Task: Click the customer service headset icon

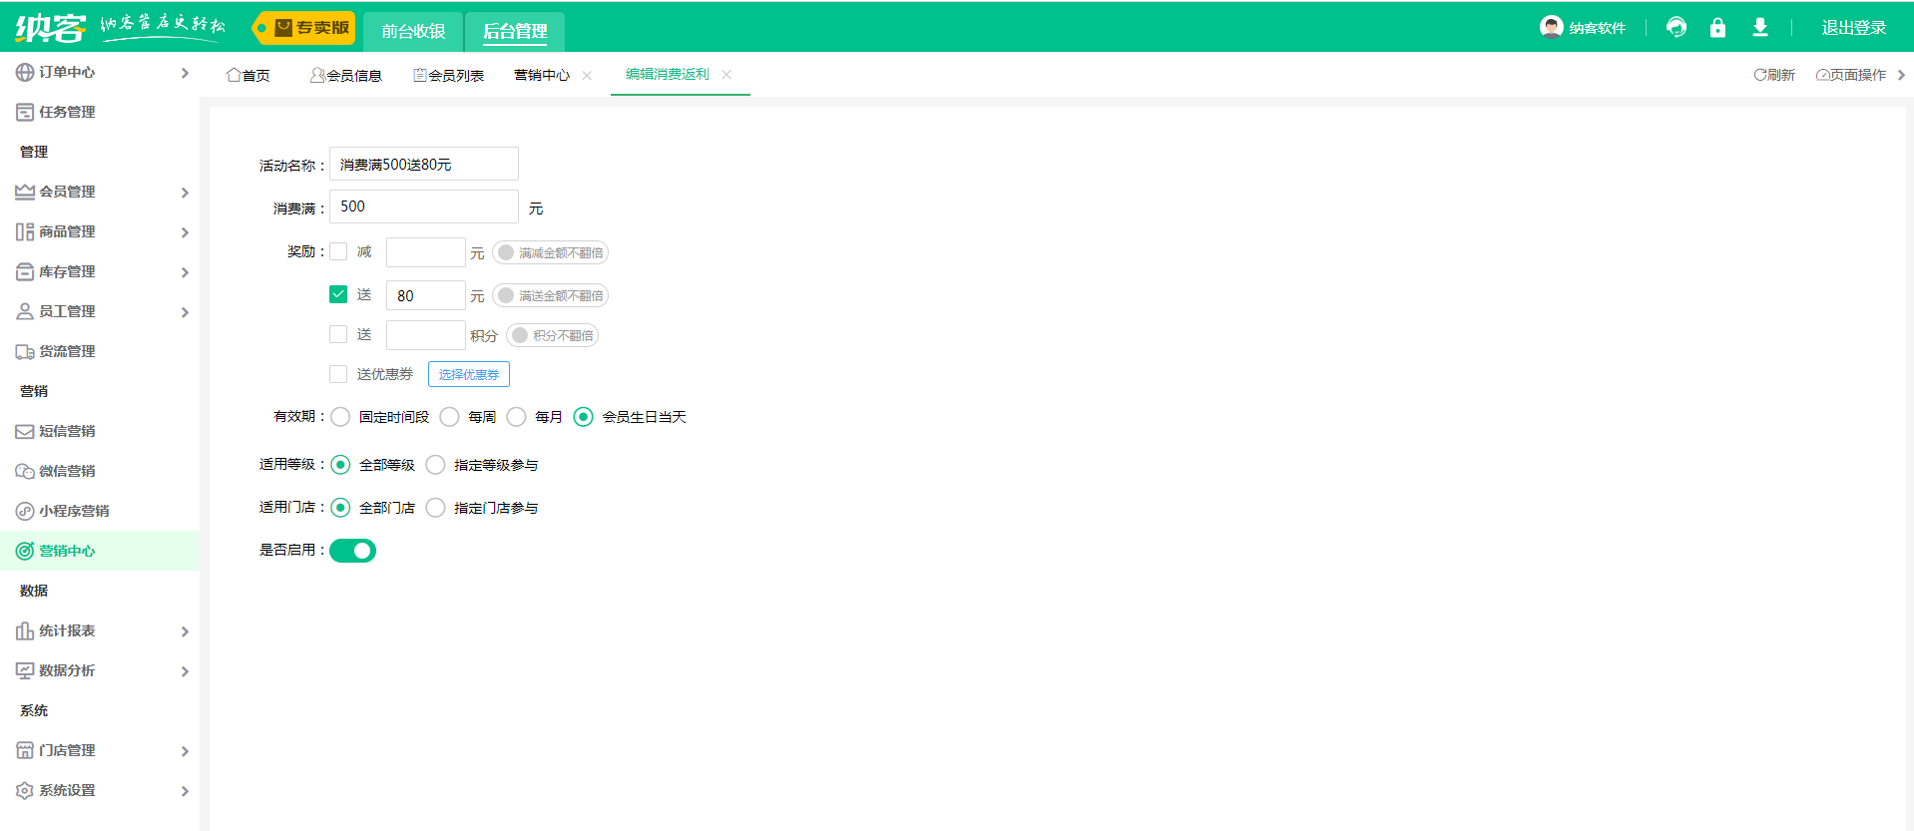Action: tap(1675, 28)
